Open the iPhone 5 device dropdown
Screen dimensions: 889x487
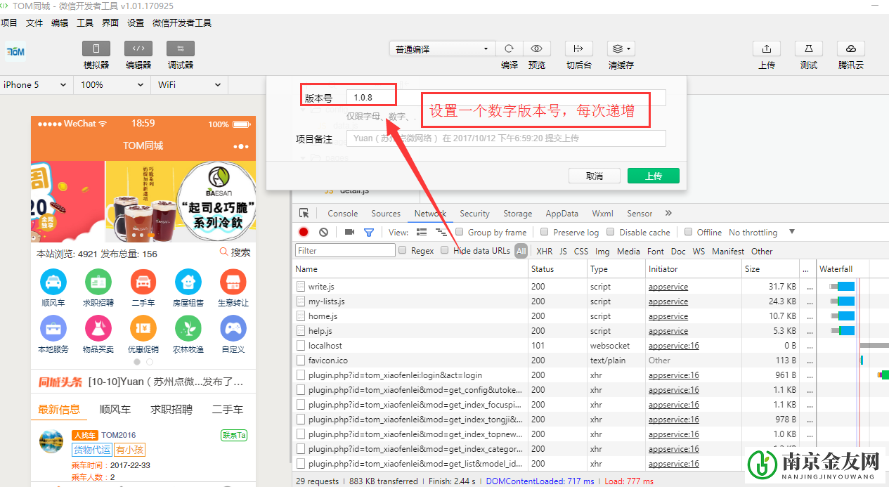tap(35, 84)
